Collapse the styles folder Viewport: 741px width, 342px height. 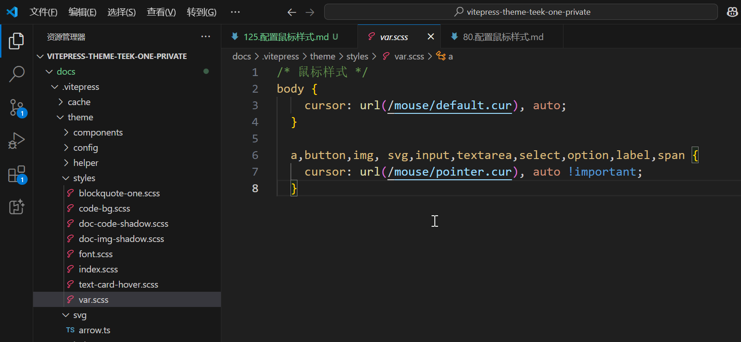coord(127,178)
